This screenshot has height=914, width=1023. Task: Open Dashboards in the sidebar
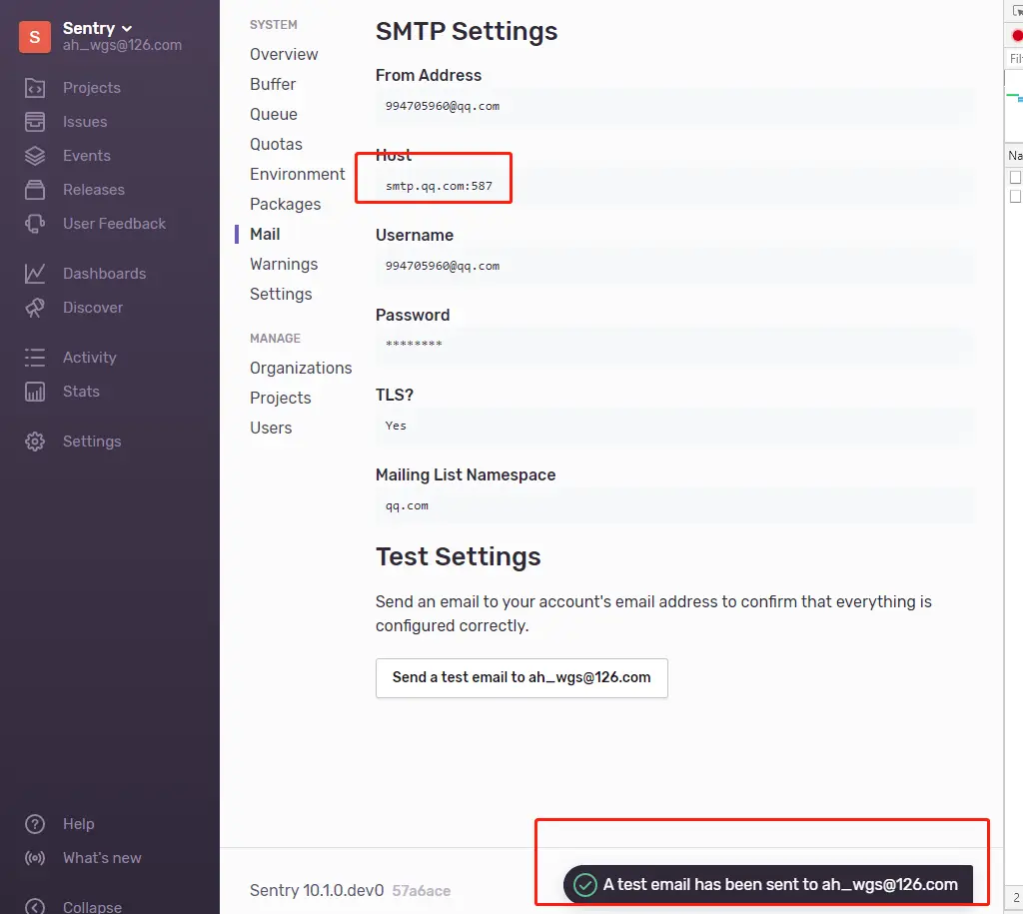coord(104,274)
